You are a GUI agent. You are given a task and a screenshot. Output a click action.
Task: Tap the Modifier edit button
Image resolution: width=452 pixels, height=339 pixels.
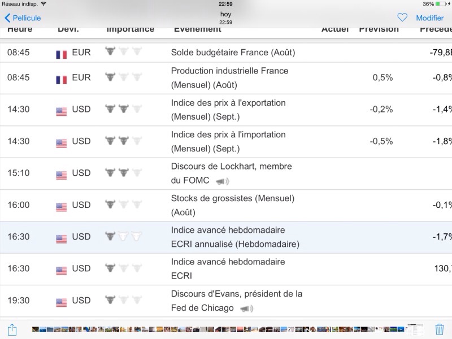tap(429, 18)
